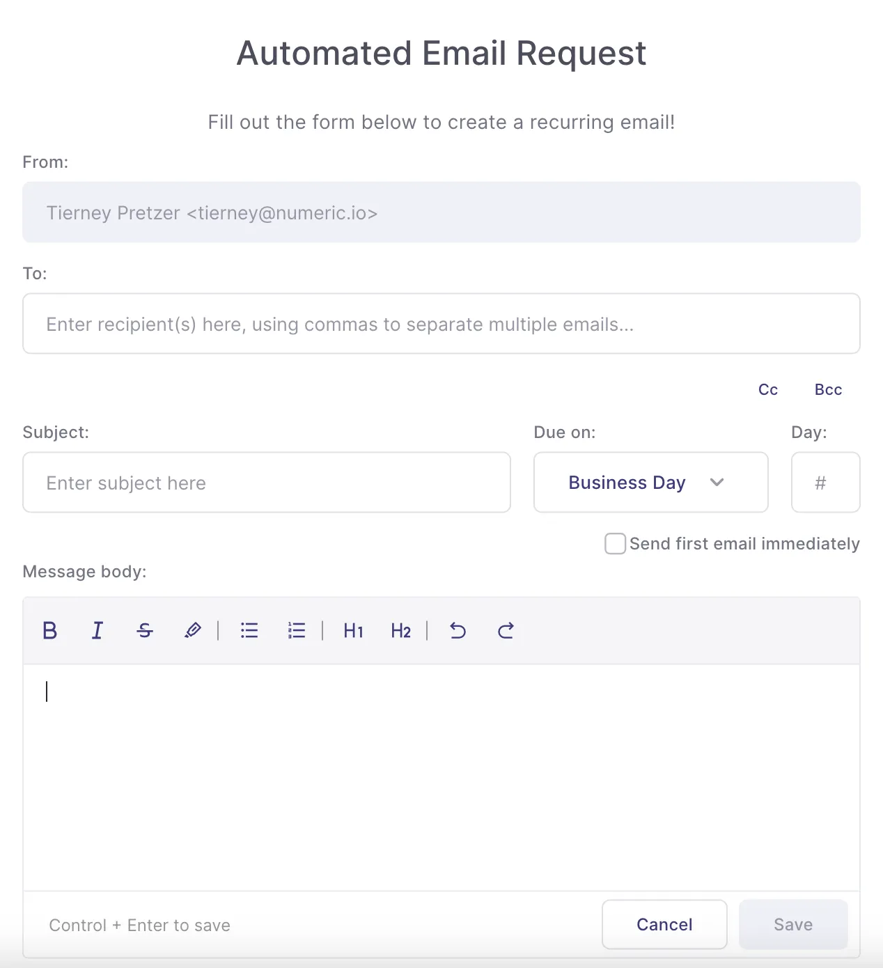Undo the last edit

[458, 630]
